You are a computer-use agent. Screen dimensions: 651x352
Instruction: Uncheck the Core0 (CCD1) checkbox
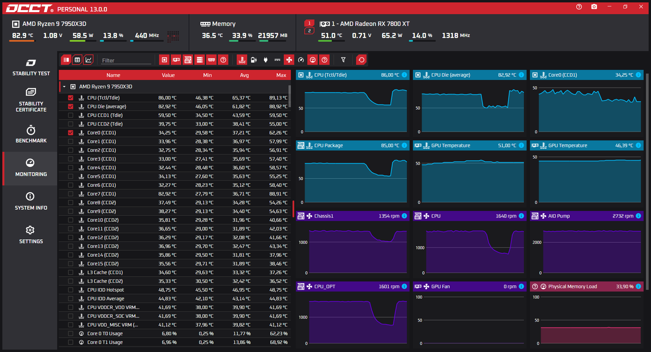pyautogui.click(x=71, y=133)
